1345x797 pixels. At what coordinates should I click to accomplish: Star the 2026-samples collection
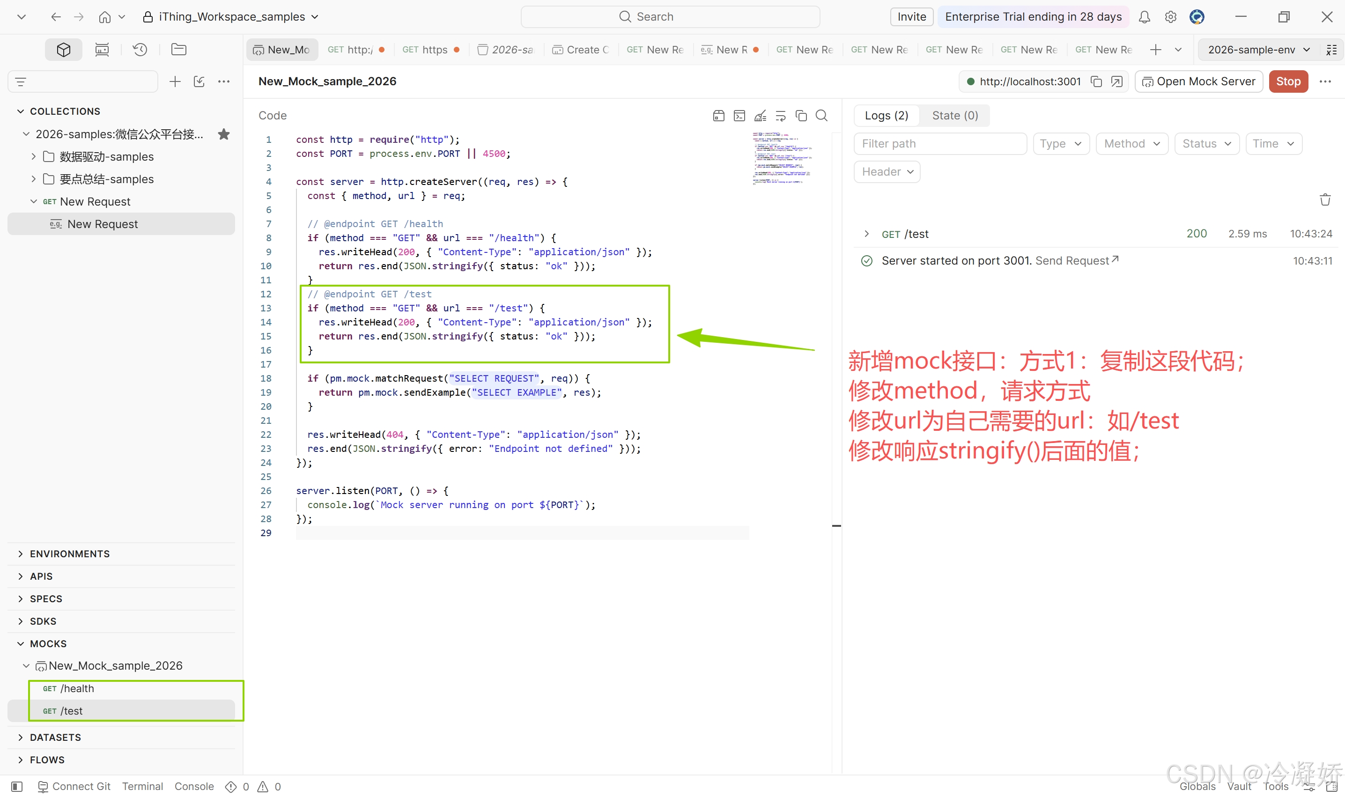pos(224,134)
